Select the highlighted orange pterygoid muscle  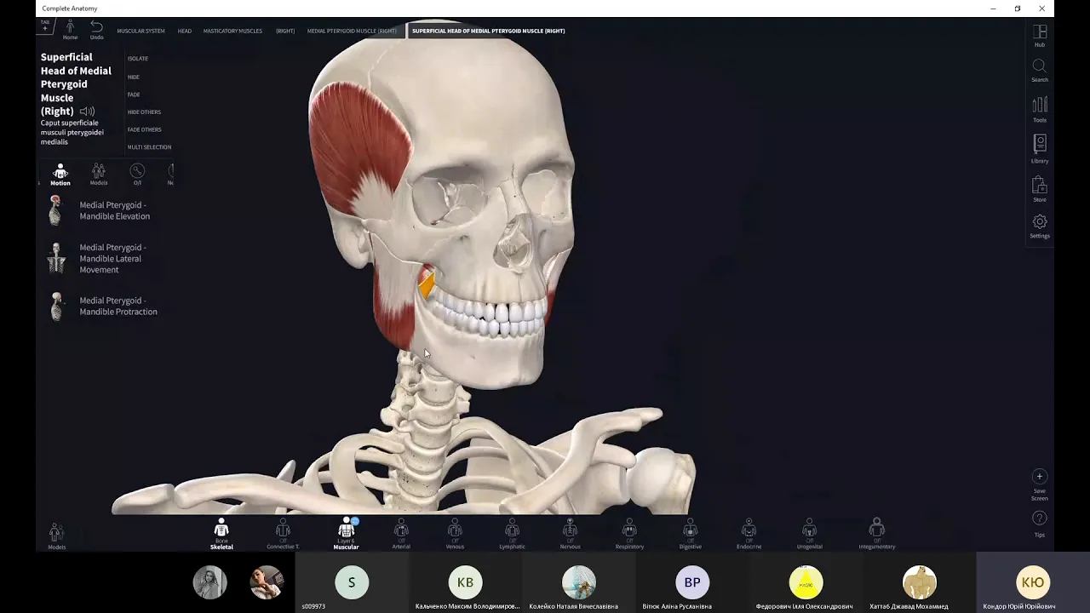[x=425, y=285]
